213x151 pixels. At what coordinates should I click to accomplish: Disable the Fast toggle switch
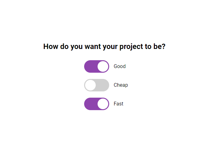[x=97, y=104]
